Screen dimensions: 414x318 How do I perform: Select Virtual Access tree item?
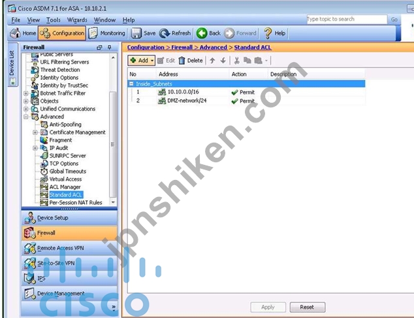(x=65, y=179)
